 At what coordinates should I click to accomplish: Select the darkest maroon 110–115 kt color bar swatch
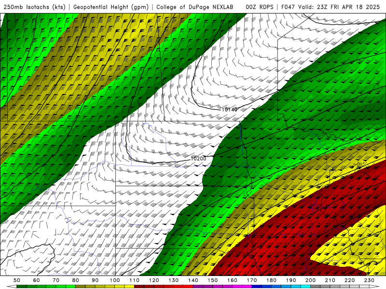point(139,286)
